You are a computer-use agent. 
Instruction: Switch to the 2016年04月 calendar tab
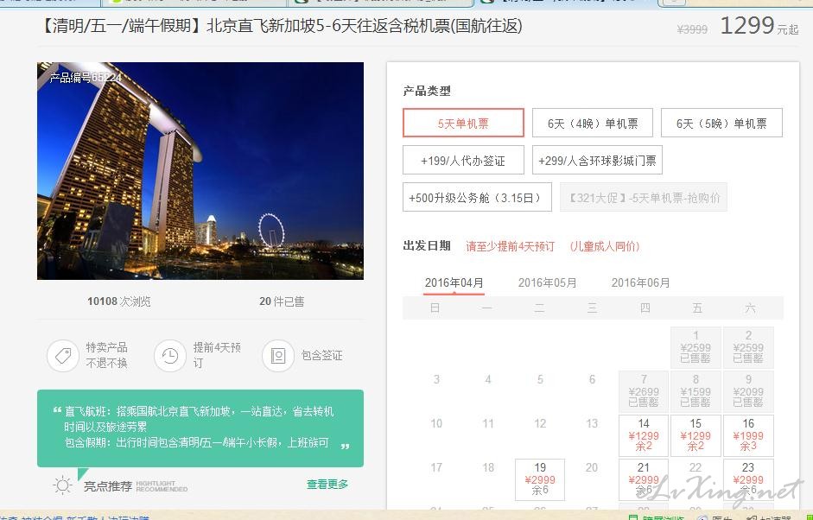pyautogui.click(x=454, y=283)
